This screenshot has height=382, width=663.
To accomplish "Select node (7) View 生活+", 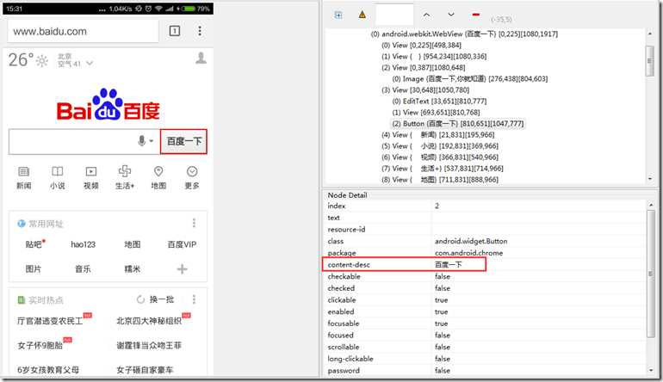I will [x=443, y=168].
